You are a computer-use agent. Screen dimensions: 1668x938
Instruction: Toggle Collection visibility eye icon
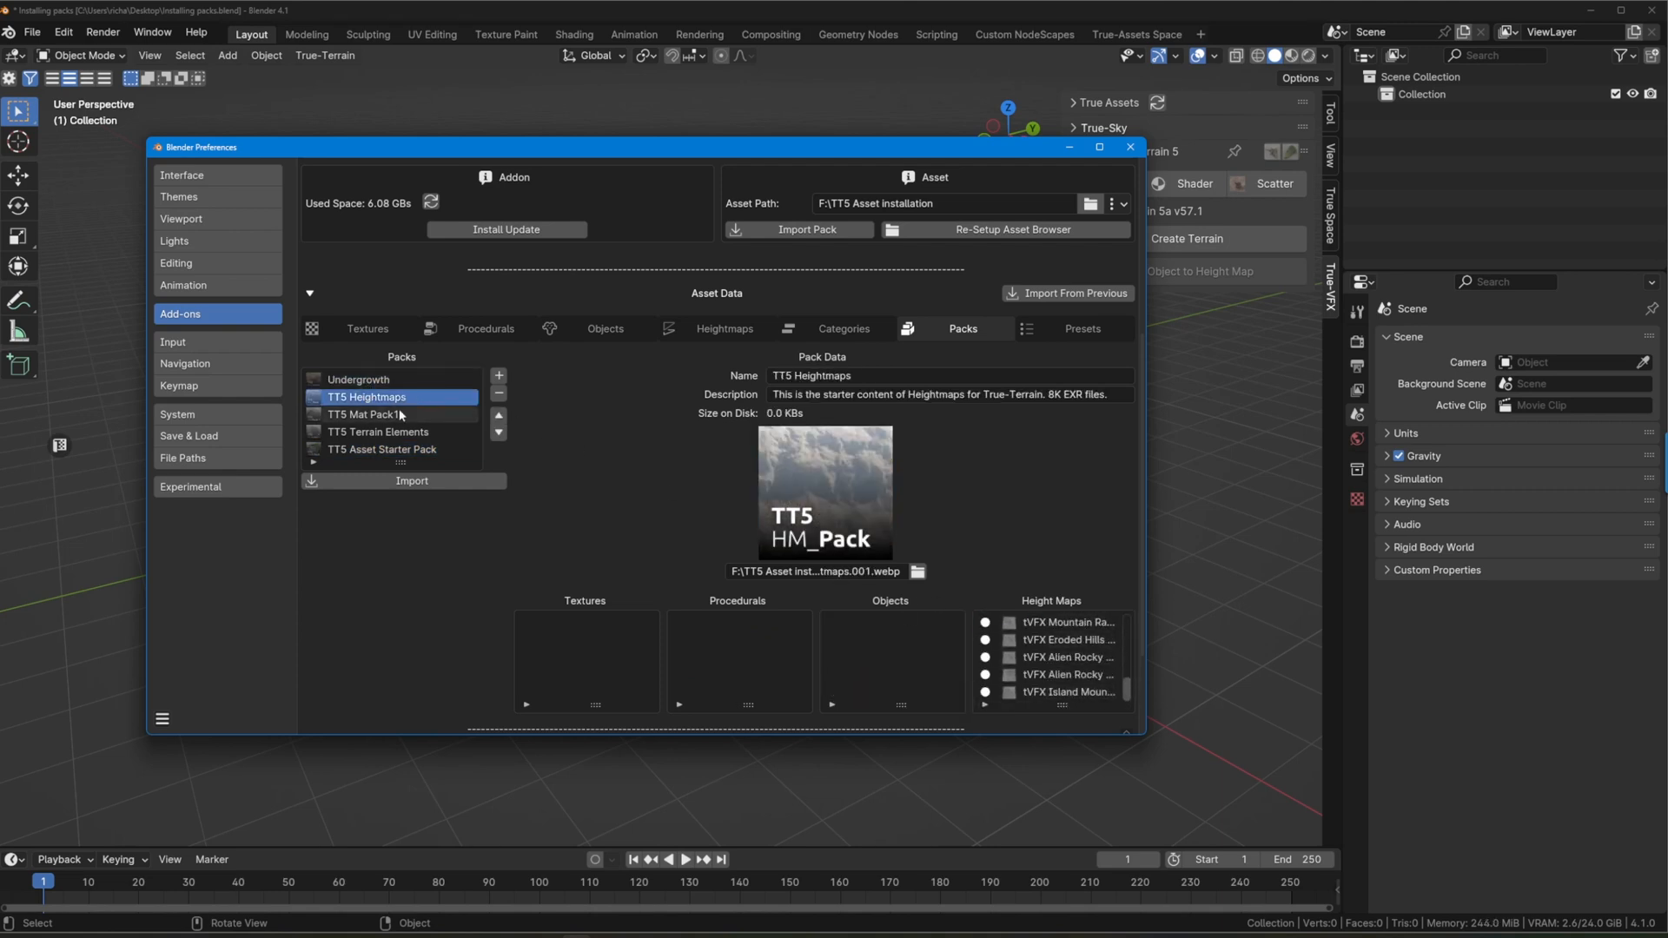[x=1632, y=94]
